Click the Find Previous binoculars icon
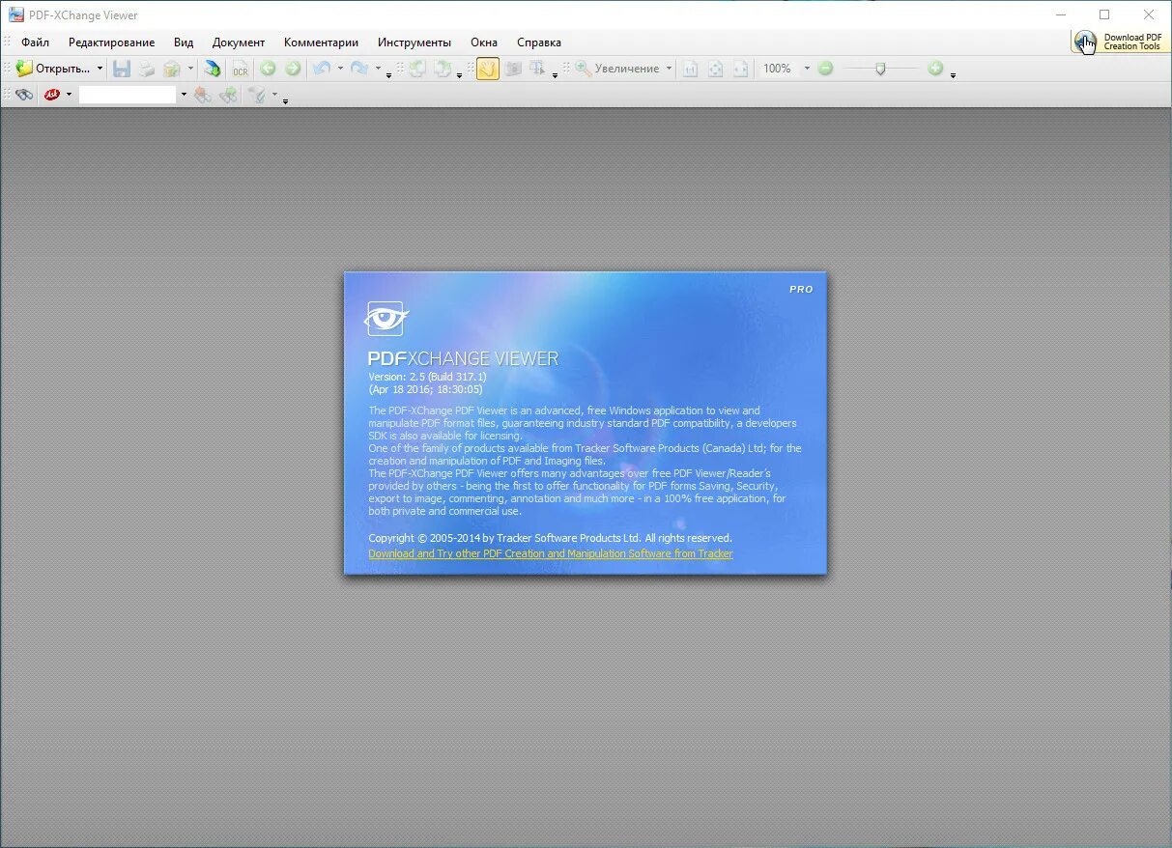The height and width of the screenshot is (848, 1172). 203,95
